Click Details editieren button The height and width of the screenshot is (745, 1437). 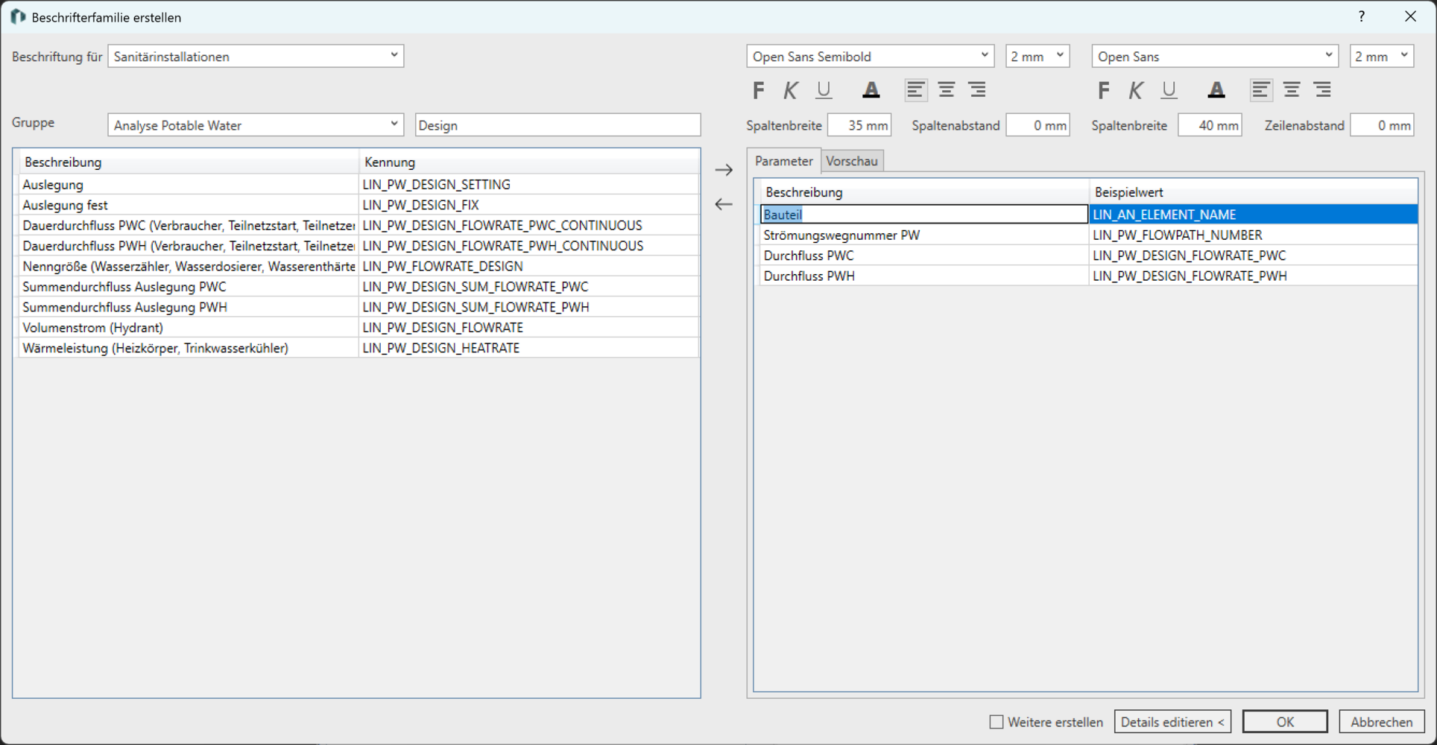click(x=1172, y=722)
